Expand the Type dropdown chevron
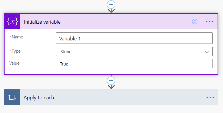223x113 pixels. click(207, 52)
